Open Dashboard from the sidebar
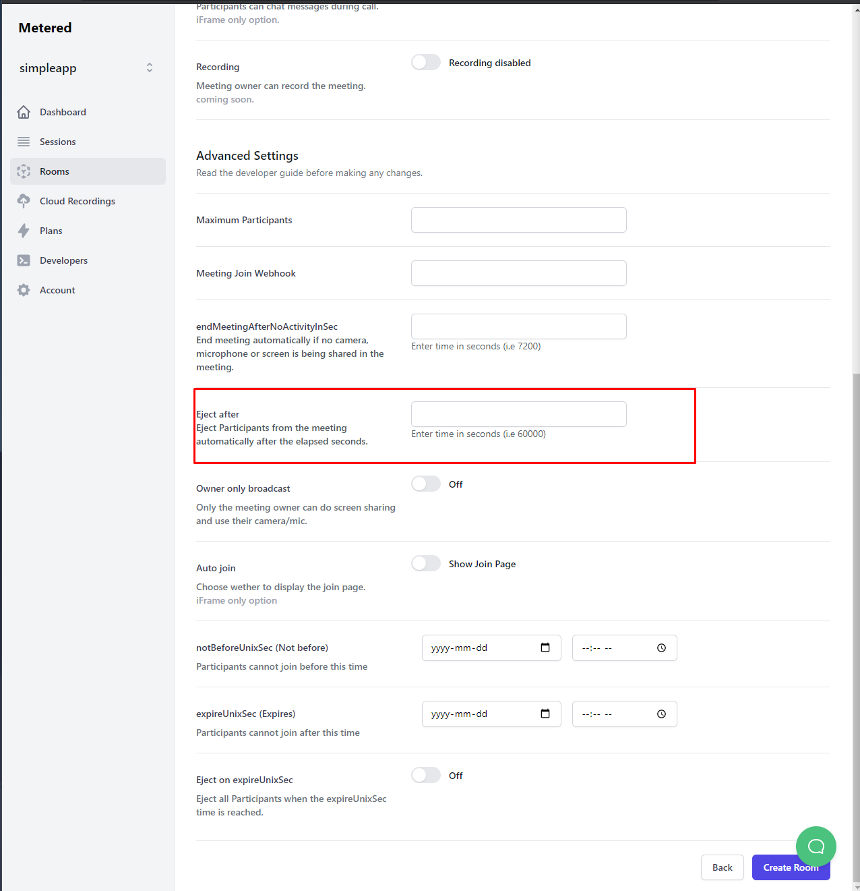Screen dimensions: 860x891 88,112
